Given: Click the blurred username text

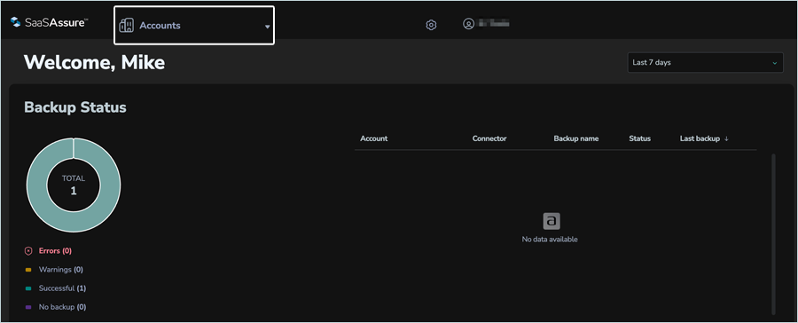Looking at the screenshot, I should click(493, 23).
